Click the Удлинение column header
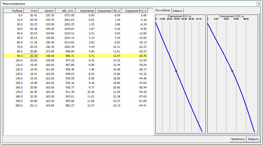The width and height of the screenshot is (263, 145). tap(86, 11)
